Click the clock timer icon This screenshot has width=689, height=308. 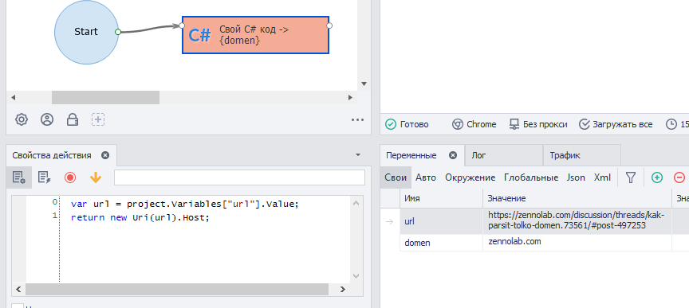(671, 125)
